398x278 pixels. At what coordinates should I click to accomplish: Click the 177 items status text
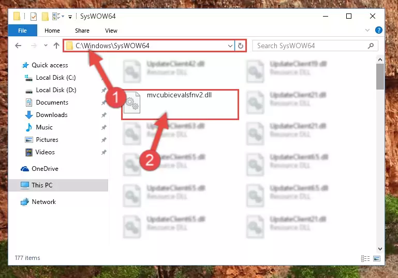(x=27, y=258)
